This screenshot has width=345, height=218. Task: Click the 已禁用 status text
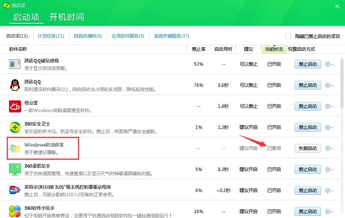[274, 148]
